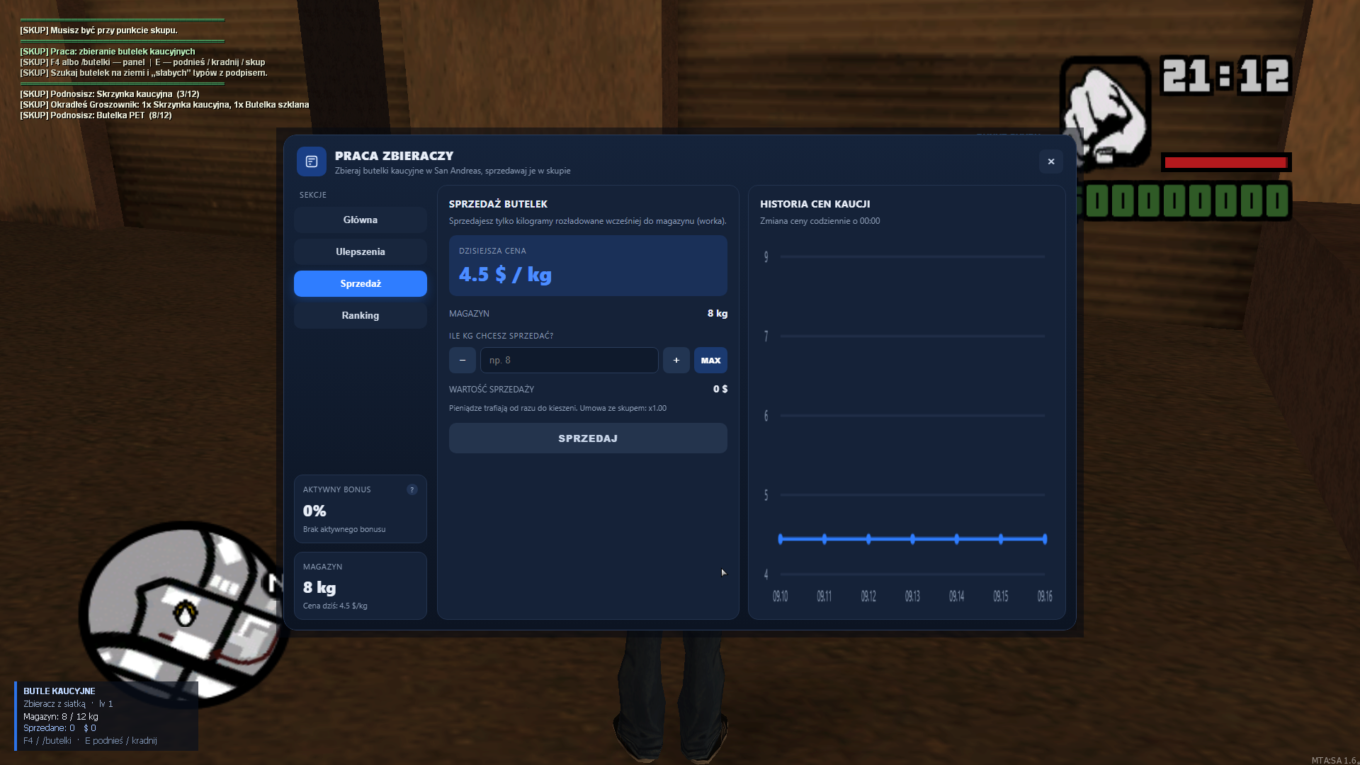Click the 09.14 chart data point
The image size is (1360, 765).
pyautogui.click(x=957, y=539)
